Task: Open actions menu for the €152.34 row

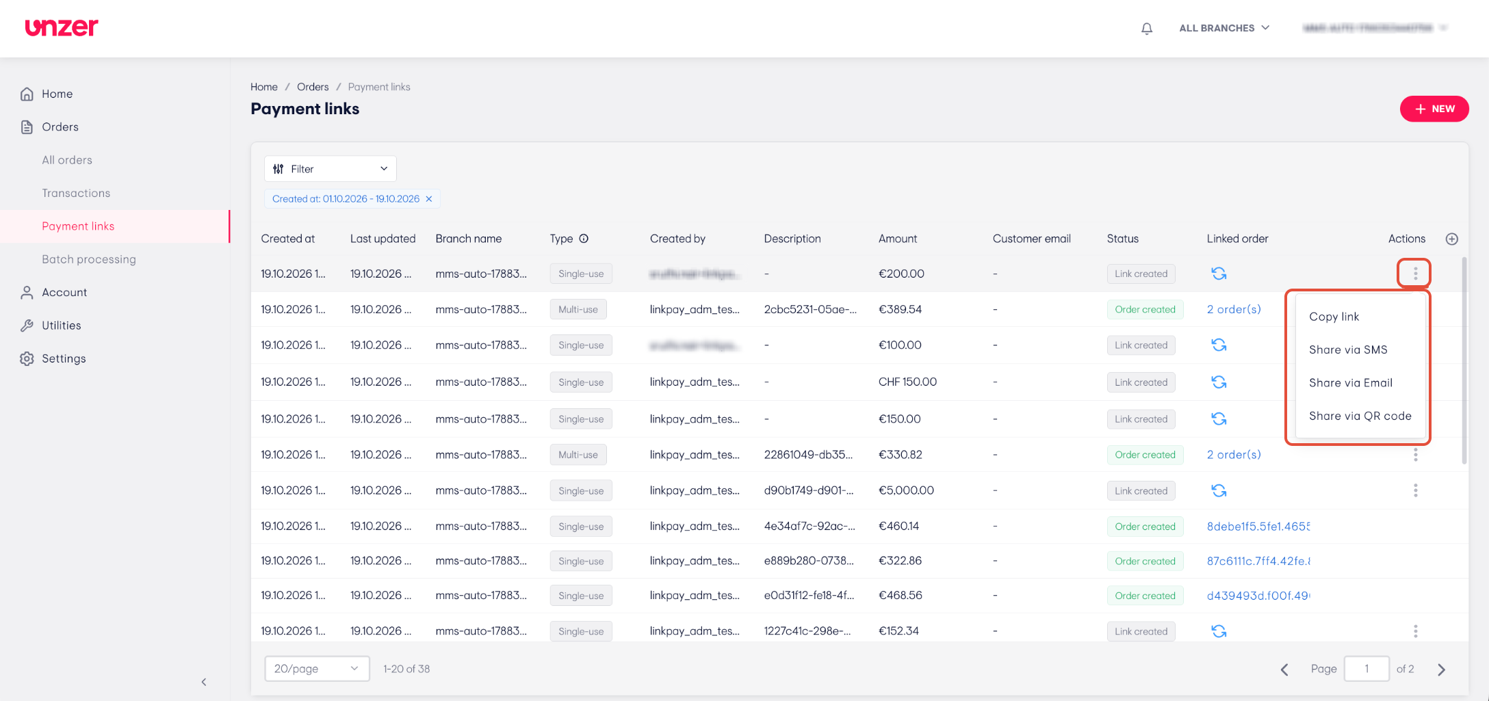Action: click(x=1415, y=631)
